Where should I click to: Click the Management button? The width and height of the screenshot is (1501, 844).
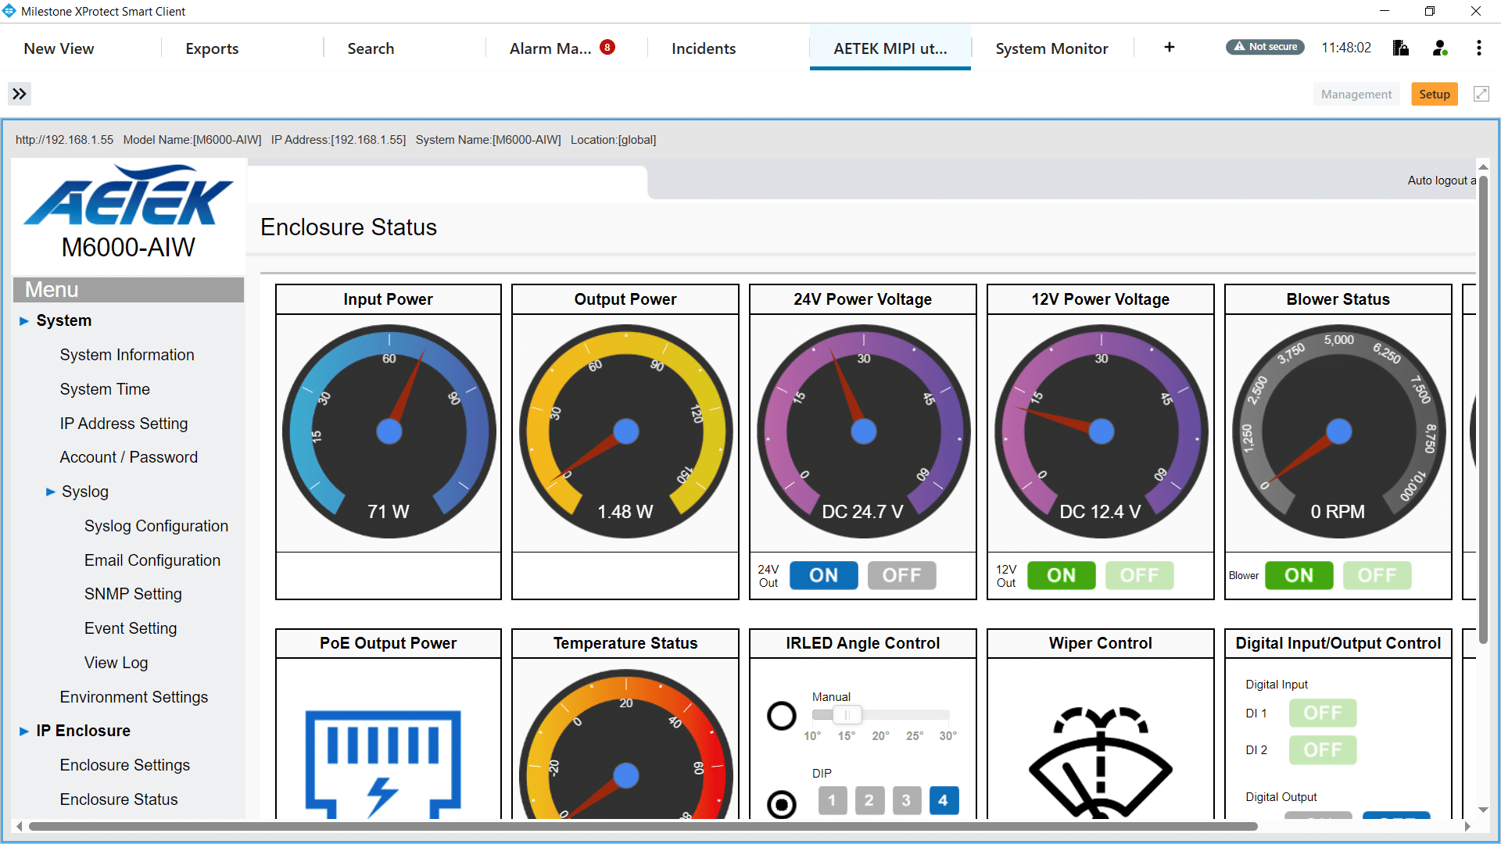point(1356,94)
